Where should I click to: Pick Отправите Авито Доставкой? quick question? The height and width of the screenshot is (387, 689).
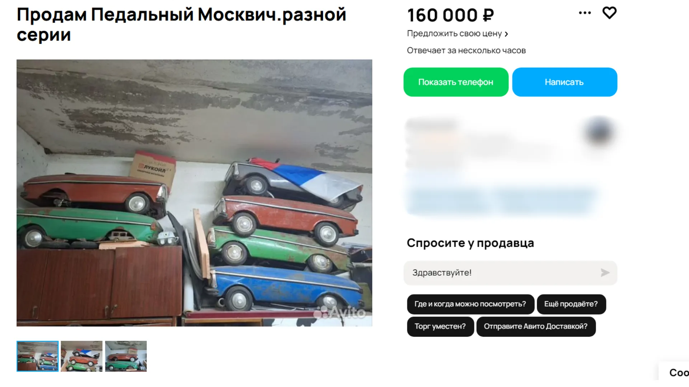click(536, 326)
